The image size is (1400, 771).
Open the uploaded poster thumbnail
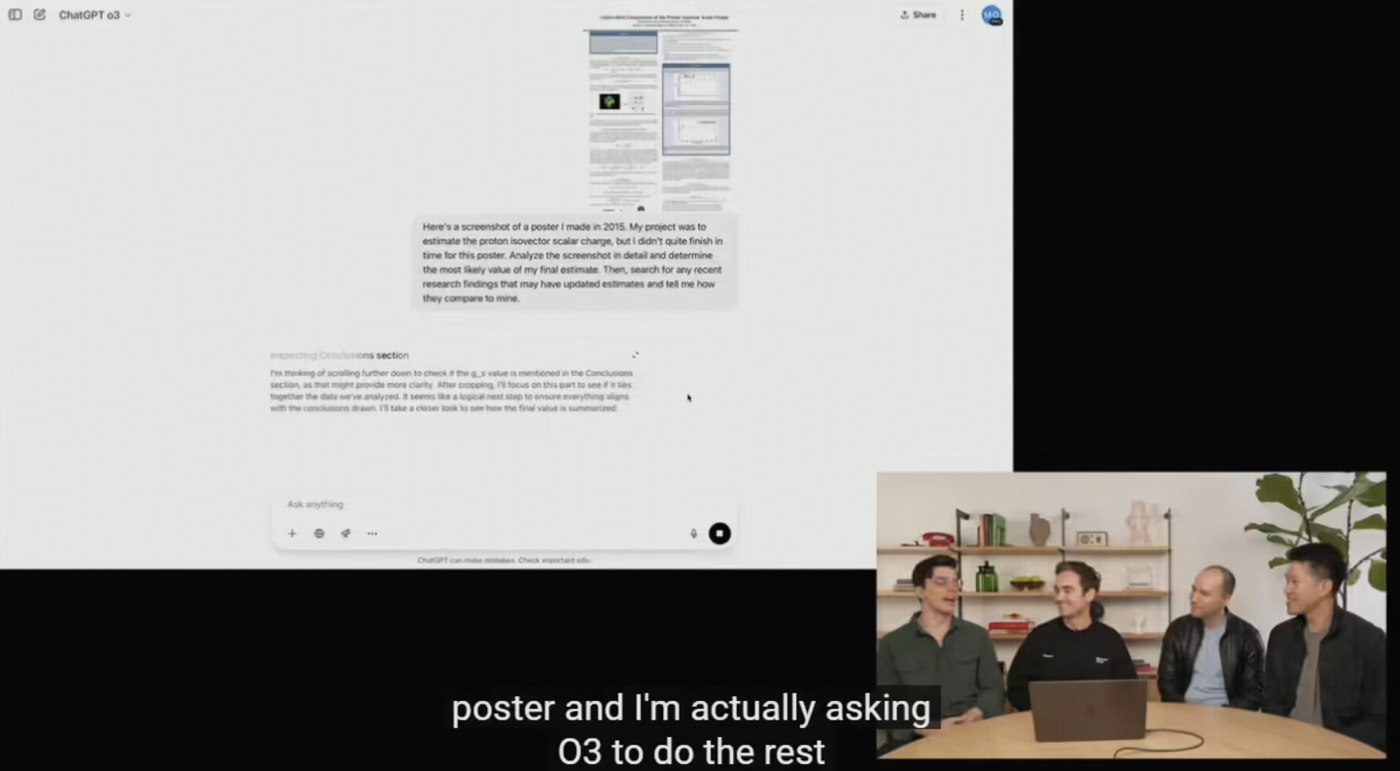[661, 112]
